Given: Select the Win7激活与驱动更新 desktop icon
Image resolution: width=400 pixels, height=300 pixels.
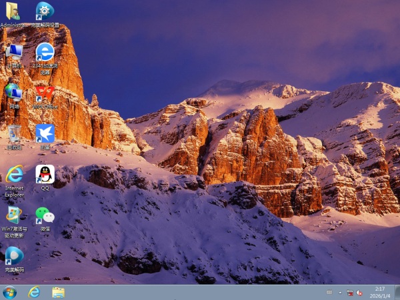Looking at the screenshot, I should 13,215.
